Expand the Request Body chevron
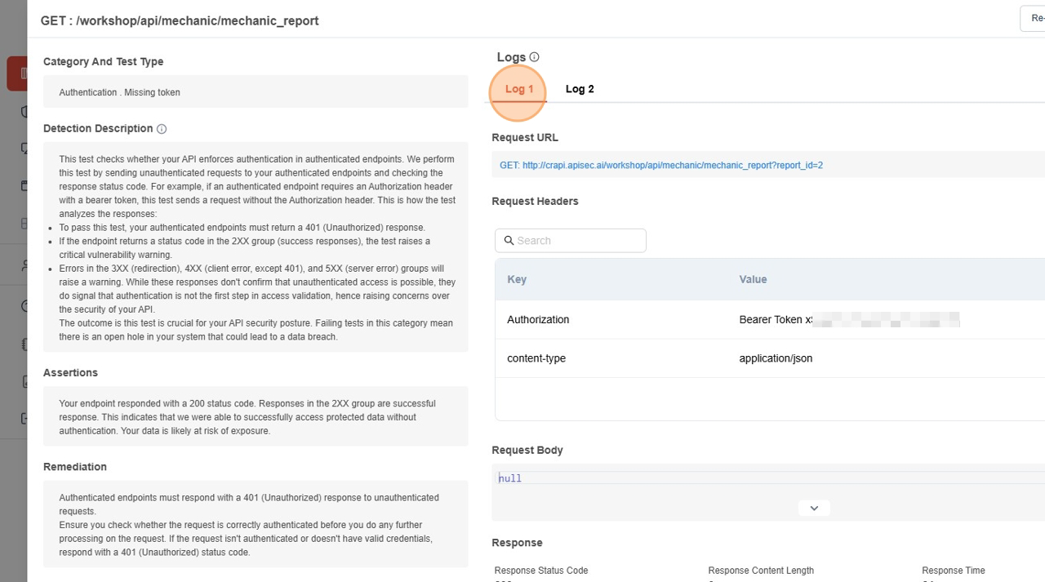Image resolution: width=1045 pixels, height=582 pixels. [x=813, y=508]
